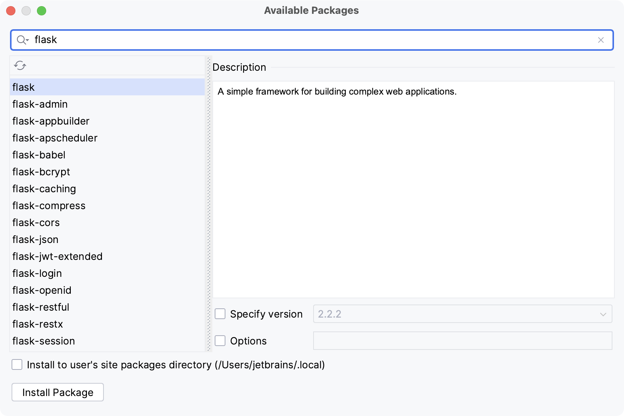Image resolution: width=624 pixels, height=416 pixels.
Task: Open the version dropdown showing 2.2.2
Action: point(602,314)
